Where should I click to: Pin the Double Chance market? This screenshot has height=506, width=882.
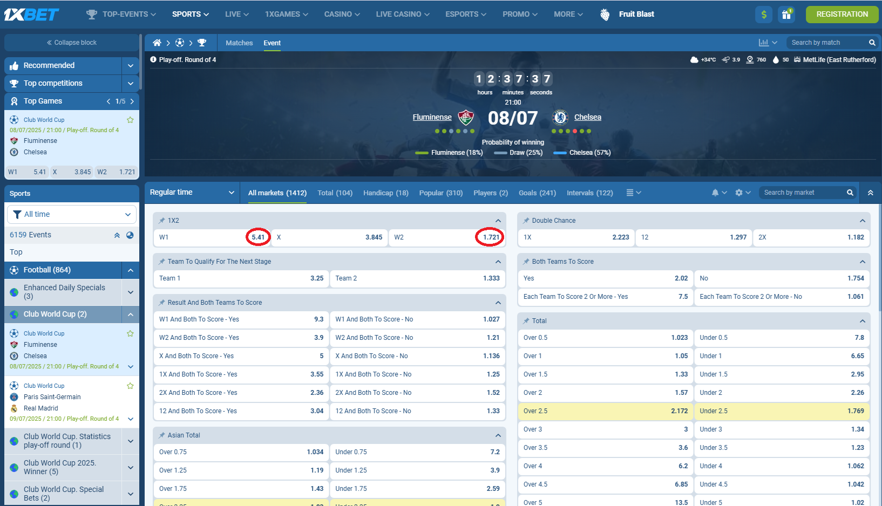(526, 221)
